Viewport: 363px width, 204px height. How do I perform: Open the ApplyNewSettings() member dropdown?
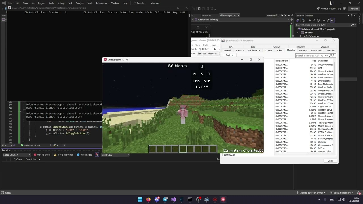pyautogui.click(x=288, y=20)
